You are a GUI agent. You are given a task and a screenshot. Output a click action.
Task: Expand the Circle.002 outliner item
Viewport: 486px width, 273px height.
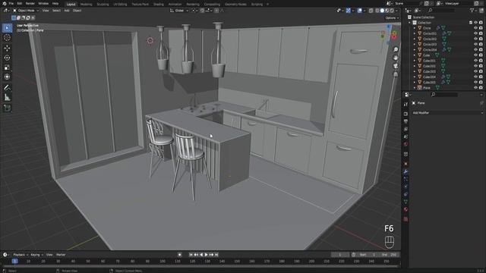[x=415, y=39]
